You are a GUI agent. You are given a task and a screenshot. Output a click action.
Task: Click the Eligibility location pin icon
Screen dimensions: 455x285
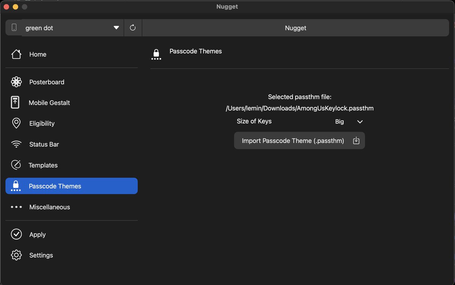coord(16,124)
